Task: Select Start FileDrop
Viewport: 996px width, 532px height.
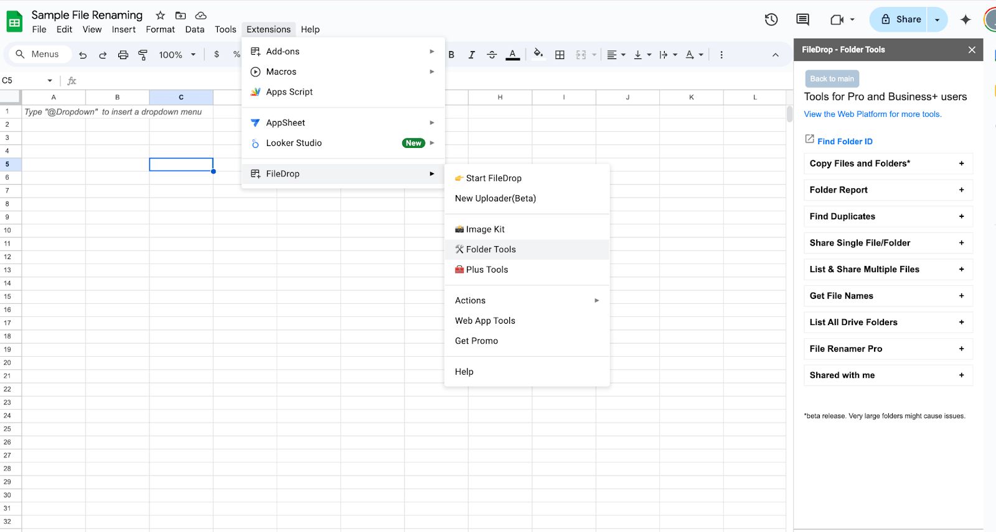Action: click(x=527, y=178)
